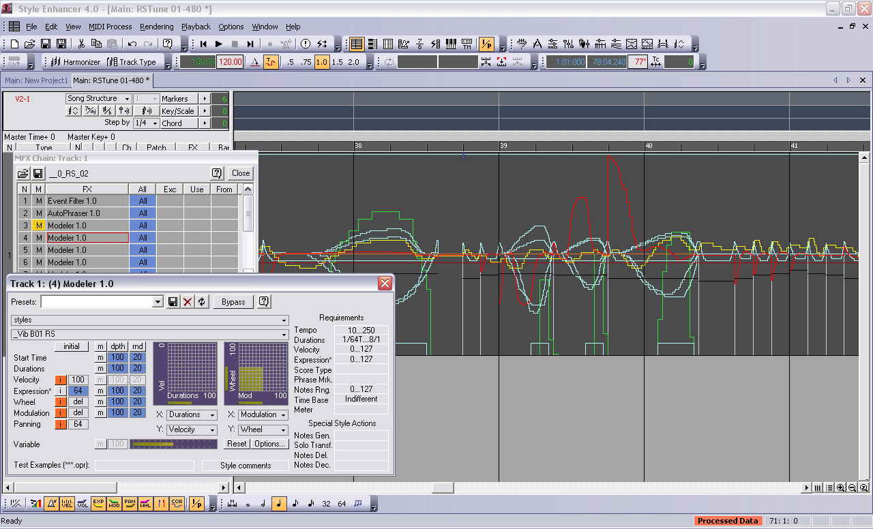The height and width of the screenshot is (529, 873).
Task: Open the Track Type tool
Action: point(132,62)
